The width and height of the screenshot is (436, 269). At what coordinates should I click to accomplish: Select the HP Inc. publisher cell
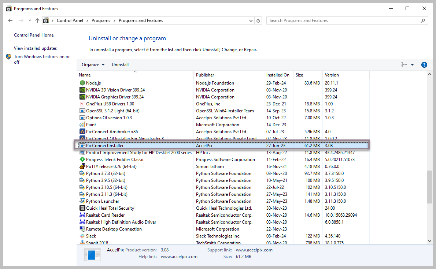pos(203,153)
